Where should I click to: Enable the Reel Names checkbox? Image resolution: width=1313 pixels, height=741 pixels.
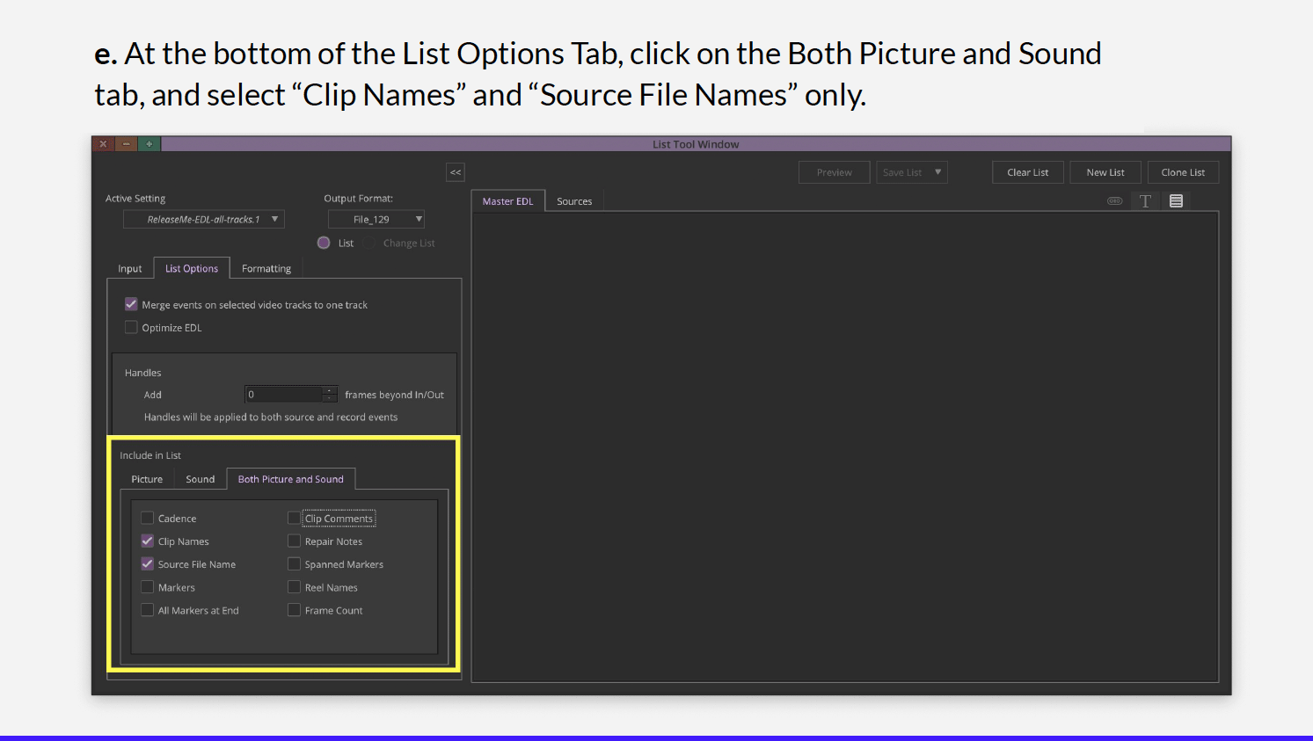(294, 586)
